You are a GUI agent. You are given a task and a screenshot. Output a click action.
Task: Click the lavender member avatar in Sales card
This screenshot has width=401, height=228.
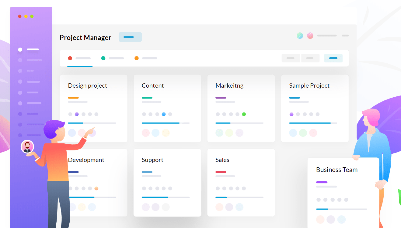click(229, 207)
